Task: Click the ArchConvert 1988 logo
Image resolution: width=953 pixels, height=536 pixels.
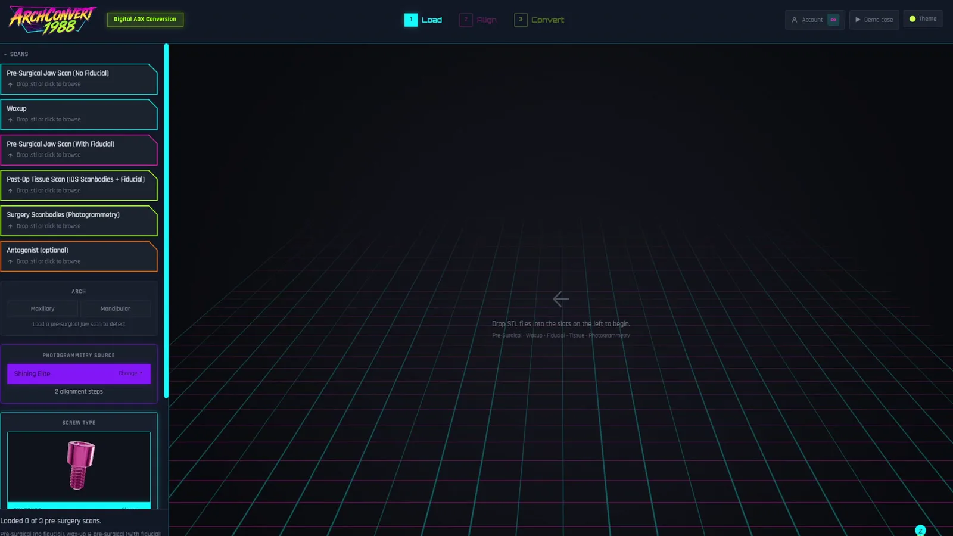Action: click(52, 20)
